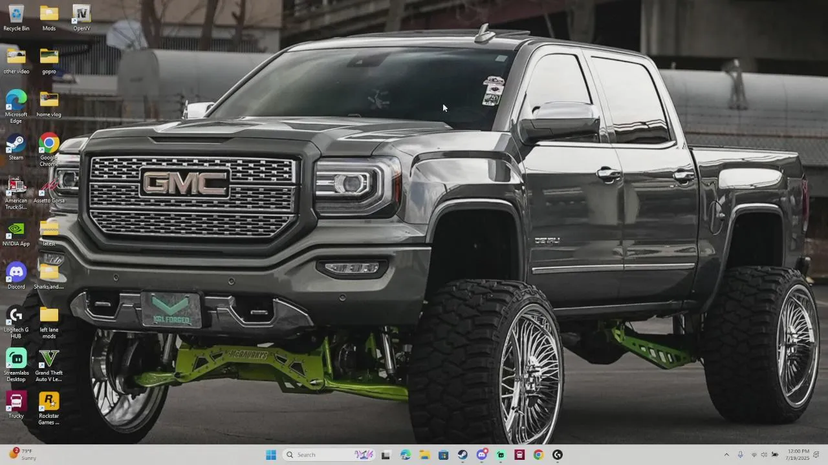Open the gopro folder

[49, 61]
